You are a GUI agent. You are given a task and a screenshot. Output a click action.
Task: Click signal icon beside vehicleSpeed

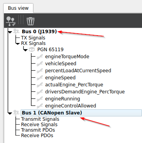40,64
